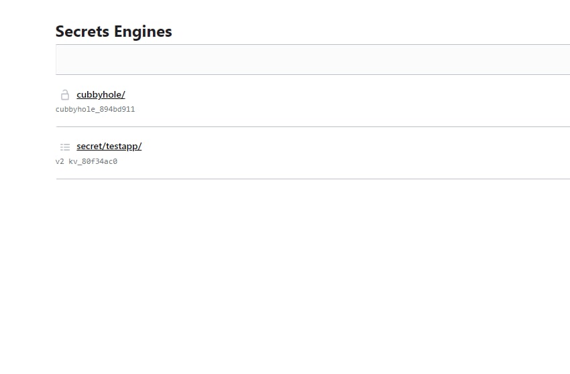Screen dimensions: 570x374
Task: Click the blank page area below the engines list
Action: pyautogui.click(x=312, y=276)
